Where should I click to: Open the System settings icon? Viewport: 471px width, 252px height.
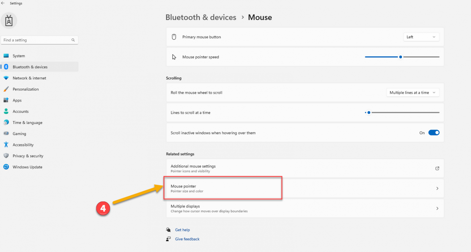coord(6,56)
